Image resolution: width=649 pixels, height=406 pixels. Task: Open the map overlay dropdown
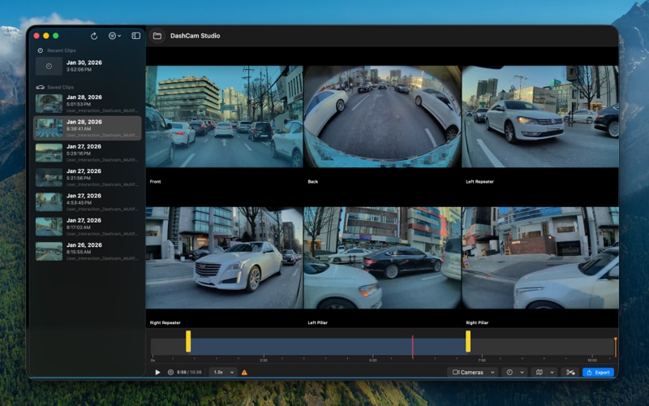tap(544, 373)
